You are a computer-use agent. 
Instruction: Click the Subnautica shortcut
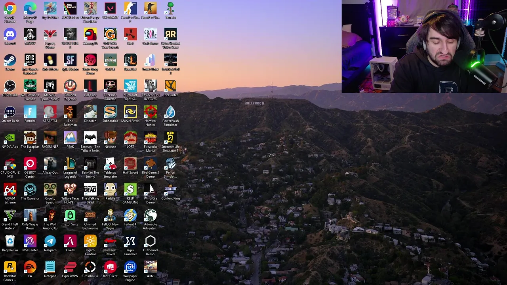[x=110, y=112]
